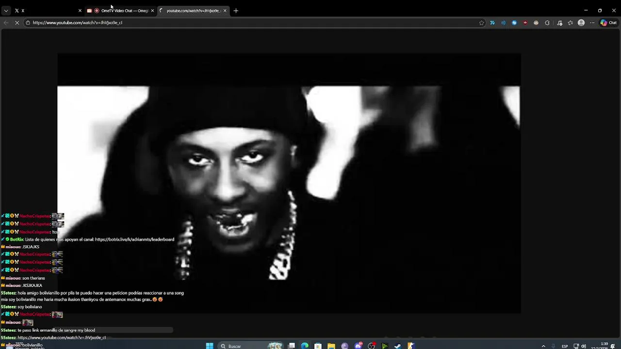
Task: Click 55steez's message 'soy boliviano'
Action: click(30, 307)
